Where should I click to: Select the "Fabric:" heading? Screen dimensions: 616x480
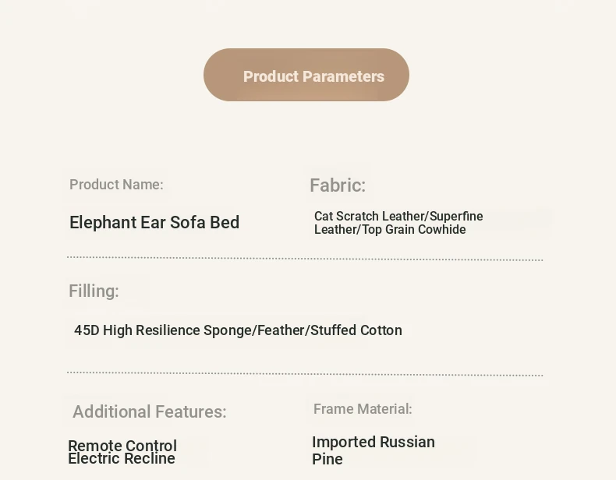(x=338, y=185)
